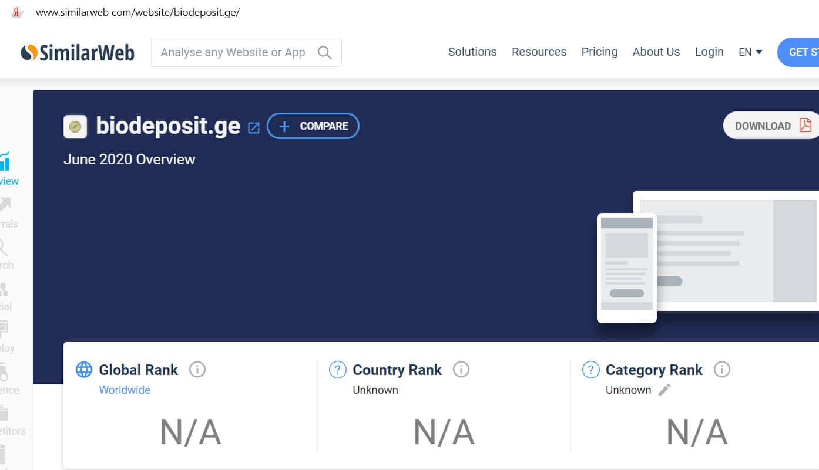Click the "Unknown" text under Country Rank
Viewport: 819px width, 470px height.
375,390
